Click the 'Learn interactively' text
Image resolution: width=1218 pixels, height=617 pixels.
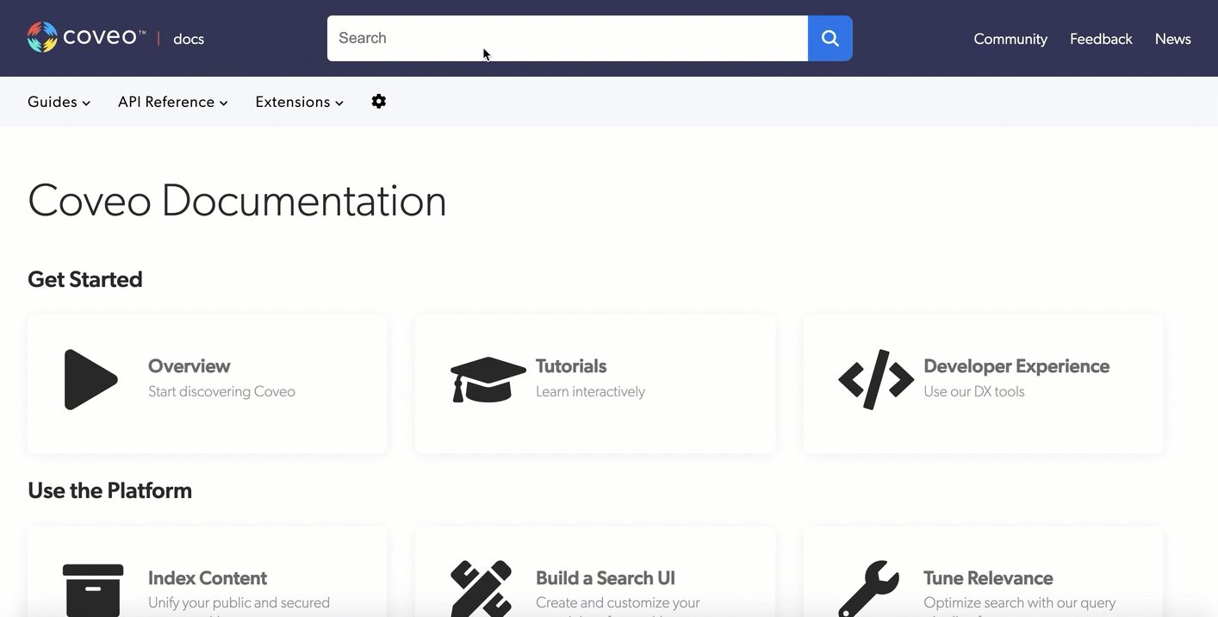[590, 391]
